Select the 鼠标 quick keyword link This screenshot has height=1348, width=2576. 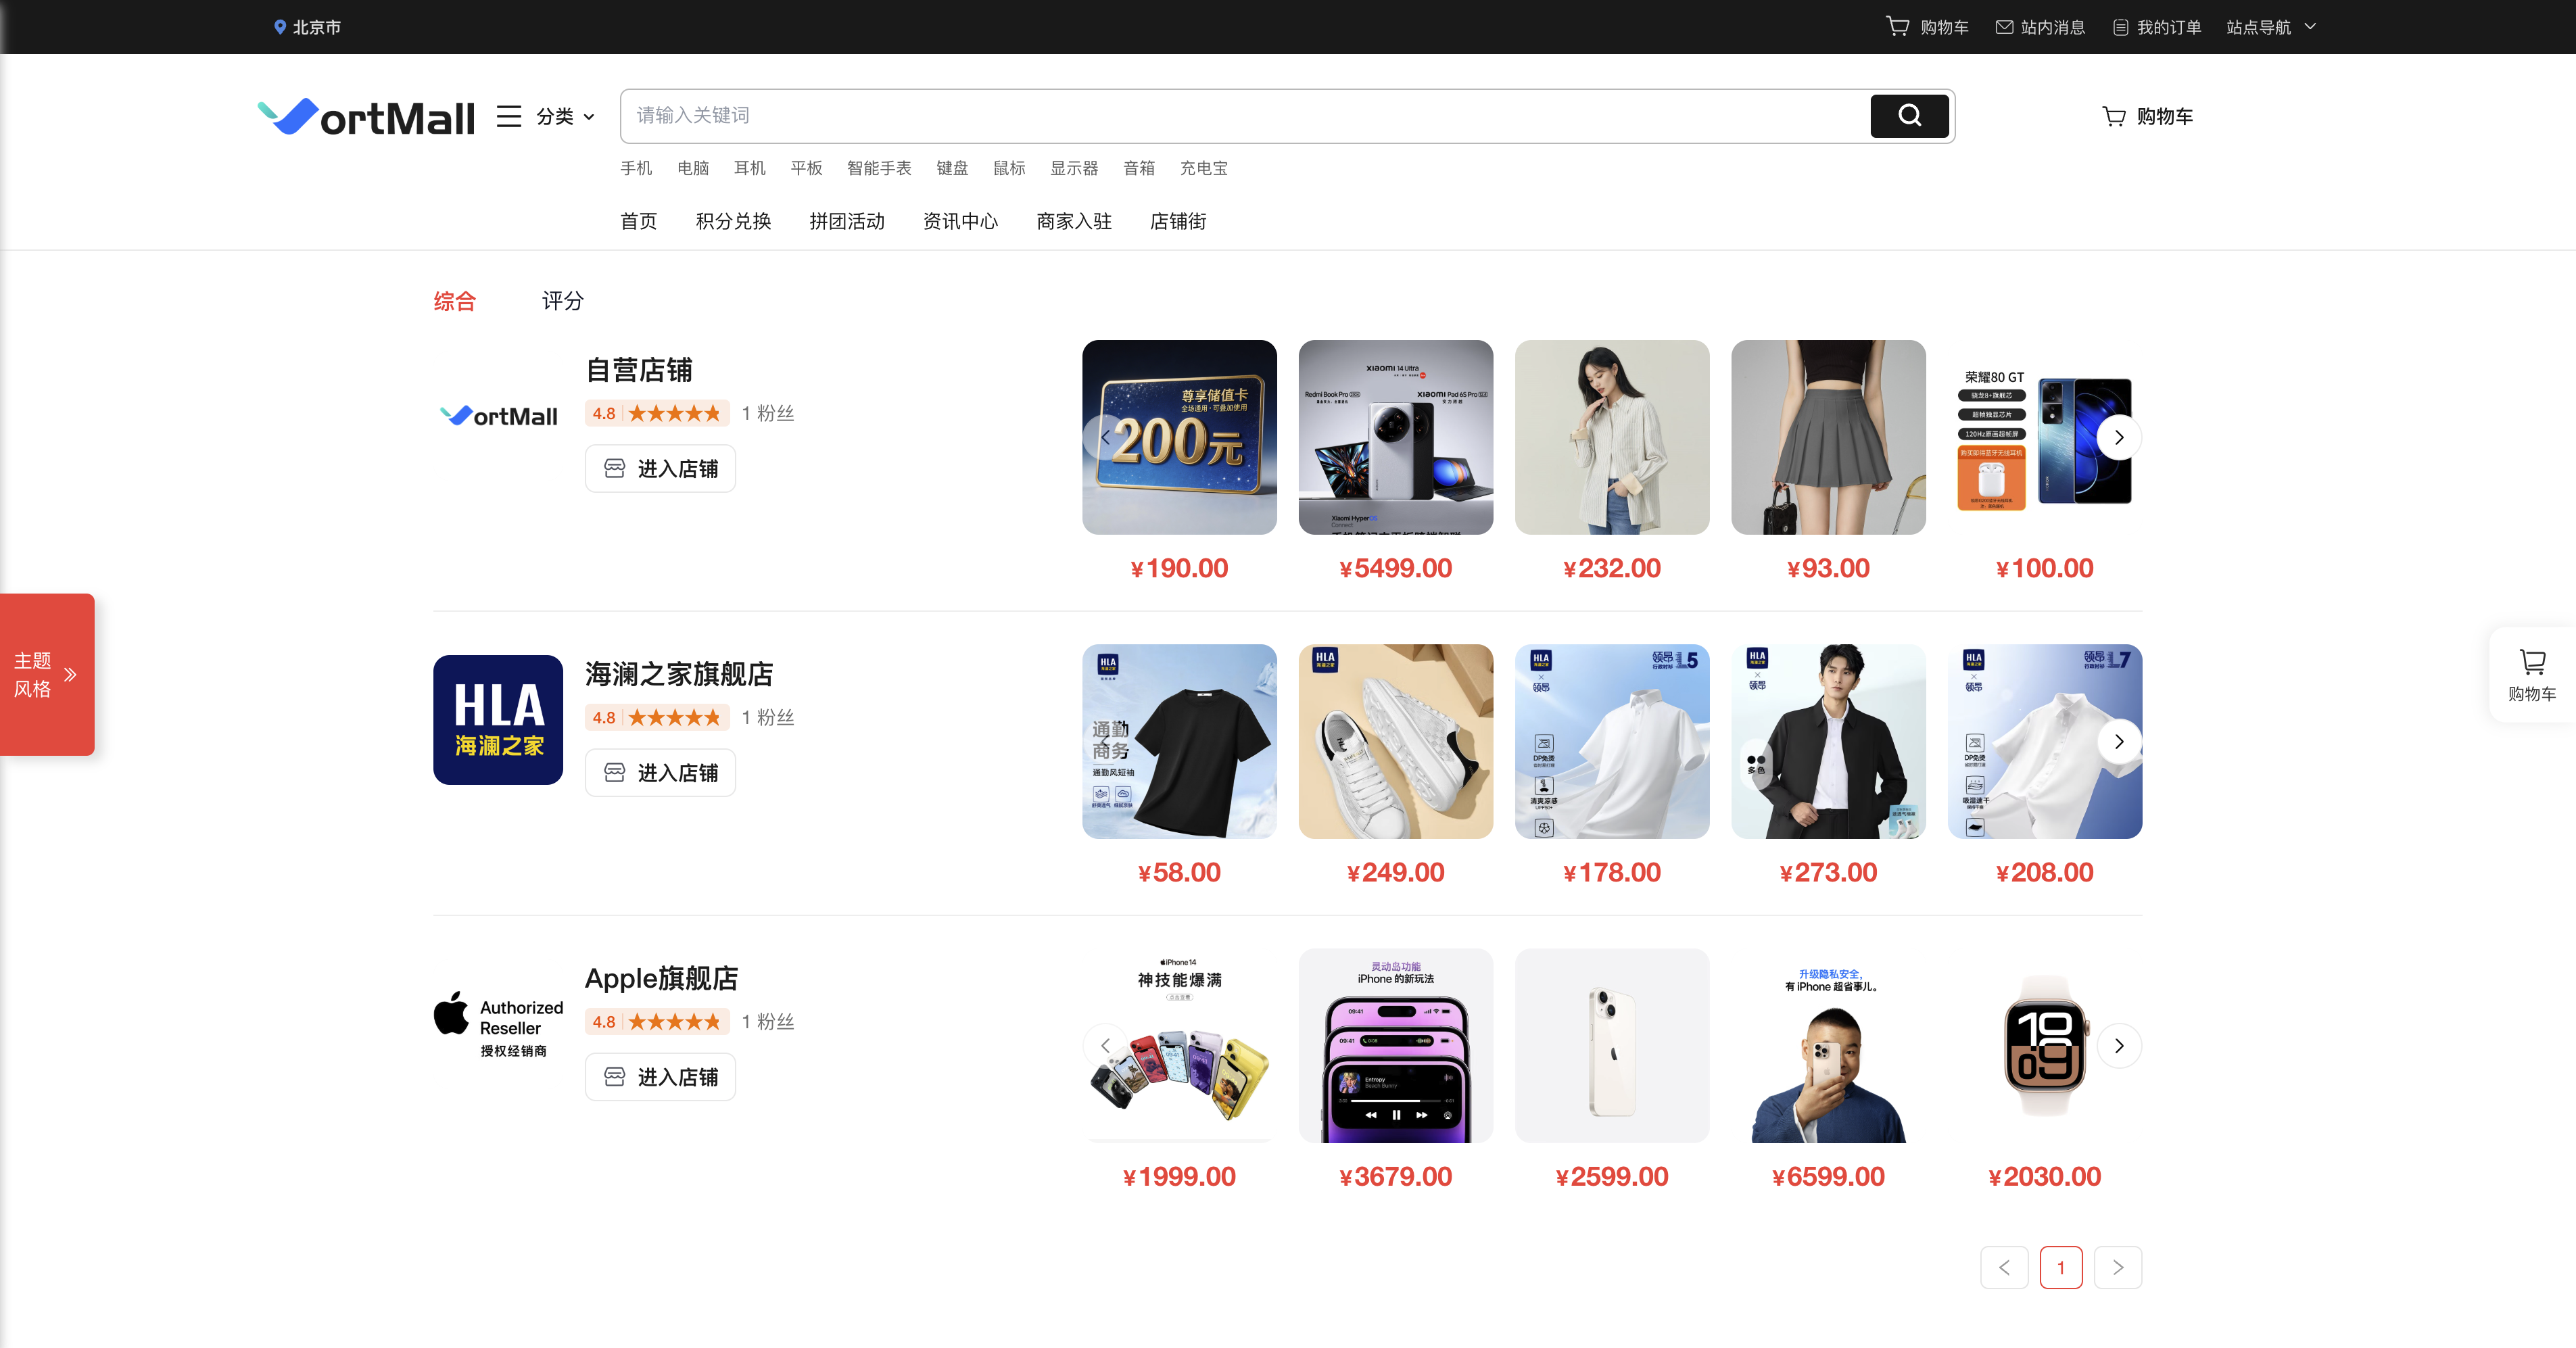pyautogui.click(x=1009, y=168)
